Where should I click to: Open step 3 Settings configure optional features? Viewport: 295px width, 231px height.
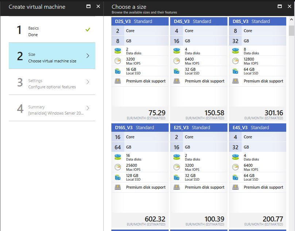coord(52,82)
